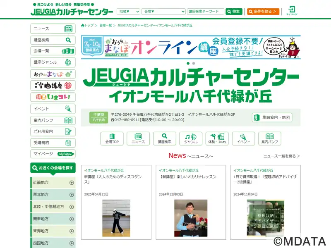Click the green 検索 search button
The width and height of the screenshot is (331, 248).
(233, 12)
